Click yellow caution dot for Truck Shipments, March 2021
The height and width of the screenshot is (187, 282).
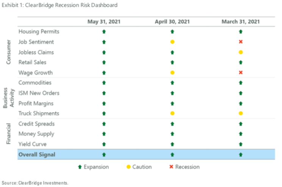(x=241, y=113)
